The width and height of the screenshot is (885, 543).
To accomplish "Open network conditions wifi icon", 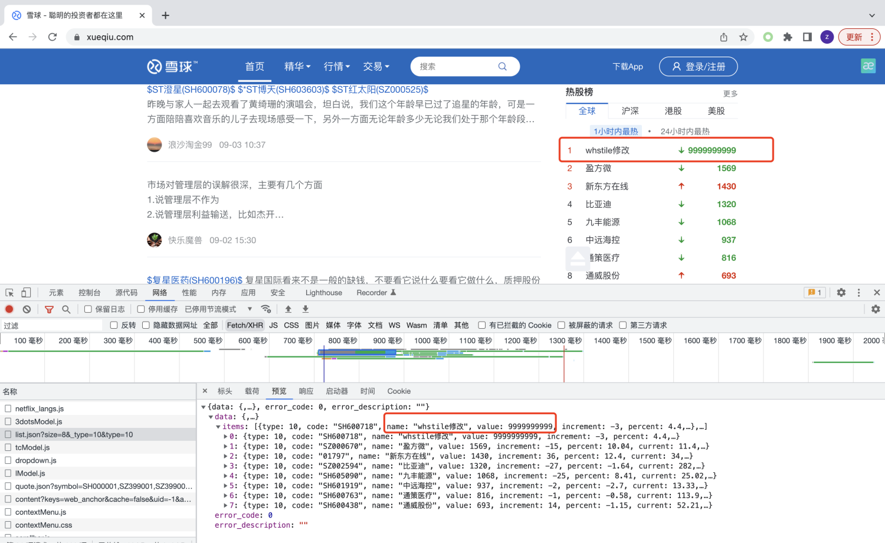I will pos(266,309).
